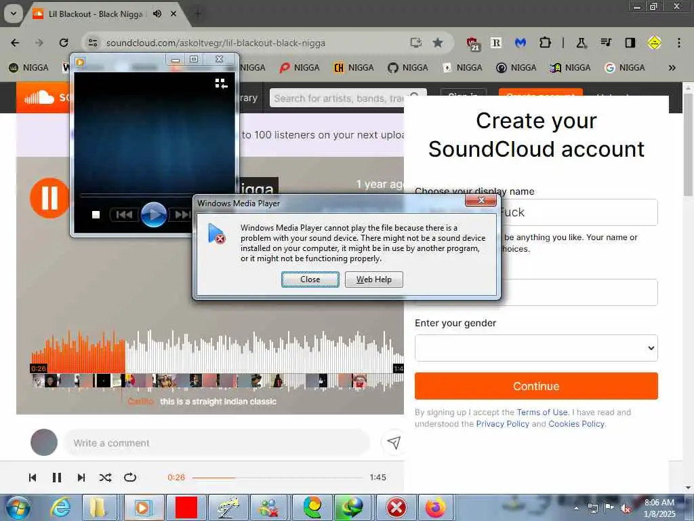This screenshot has width=694, height=521.
Task: Pause playback in the bottom player bar
Action: 57,477
